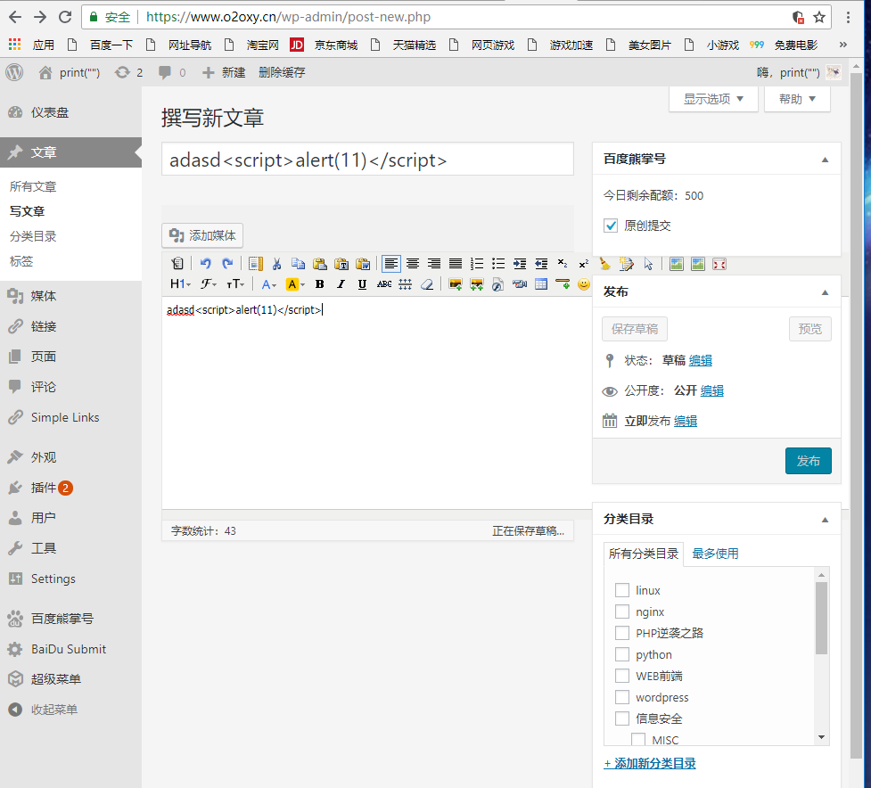871x788 pixels.
Task: Insert a table into the post
Action: pyautogui.click(x=540, y=283)
